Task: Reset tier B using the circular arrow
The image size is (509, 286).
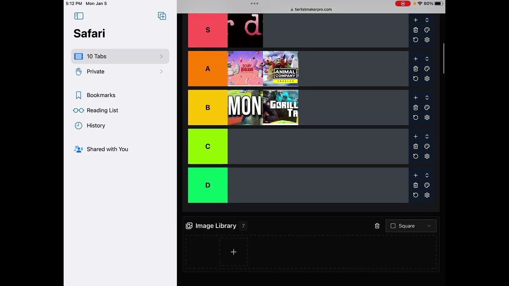Action: tap(416, 118)
